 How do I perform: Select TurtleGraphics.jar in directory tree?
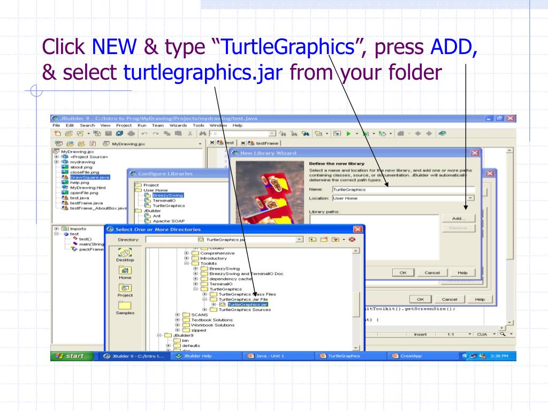(x=247, y=305)
